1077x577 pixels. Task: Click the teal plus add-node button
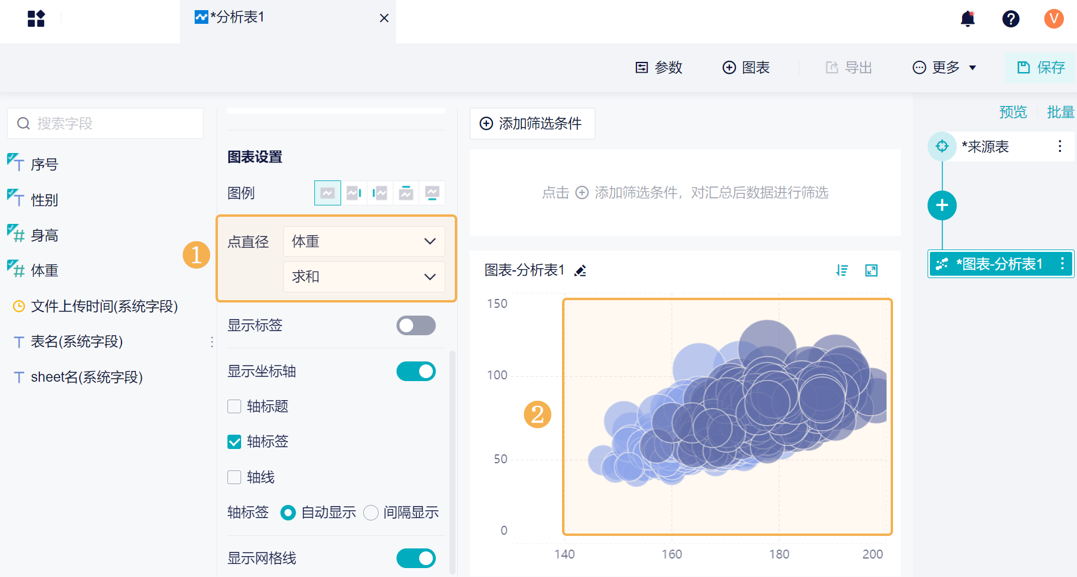pyautogui.click(x=942, y=205)
